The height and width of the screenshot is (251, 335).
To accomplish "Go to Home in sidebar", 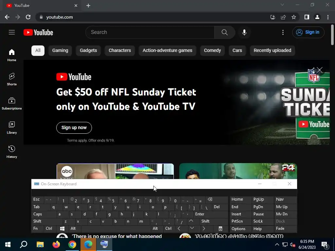I will (x=12, y=55).
